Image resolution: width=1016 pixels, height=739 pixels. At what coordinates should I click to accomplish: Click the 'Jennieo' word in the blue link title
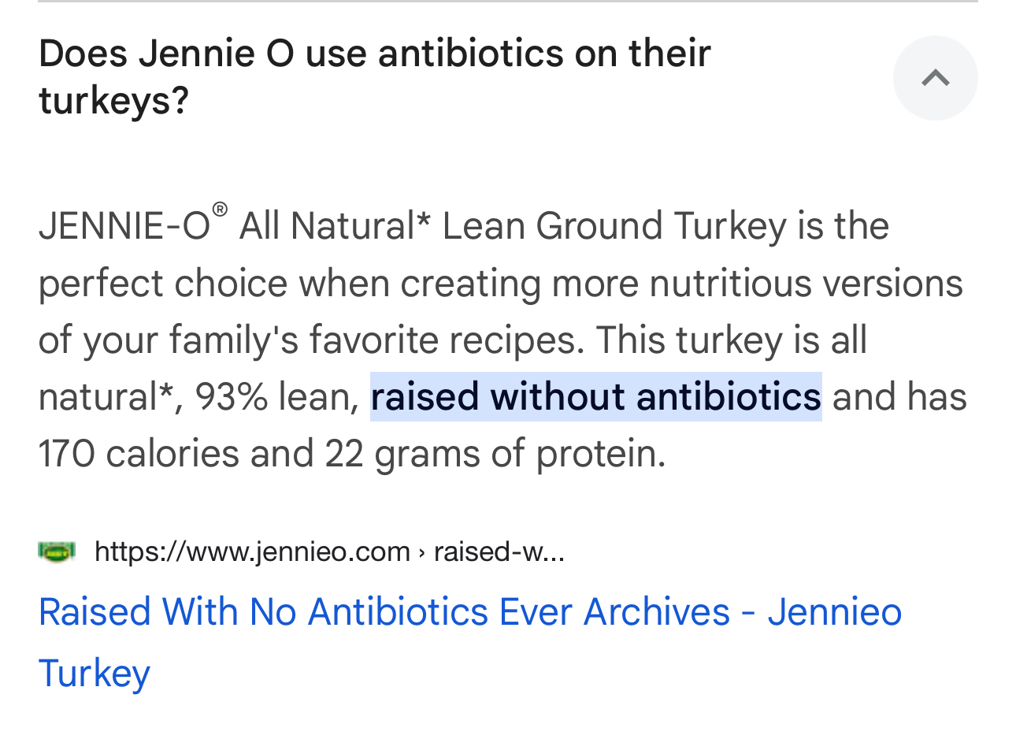(x=834, y=612)
